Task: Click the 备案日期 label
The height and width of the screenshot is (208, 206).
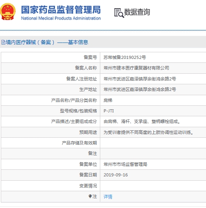Action: [88, 175]
